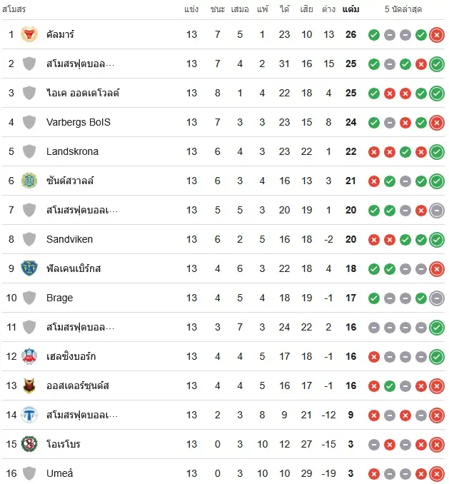
Task: Click the latest green win icon for Landskrona
Action: point(437,152)
